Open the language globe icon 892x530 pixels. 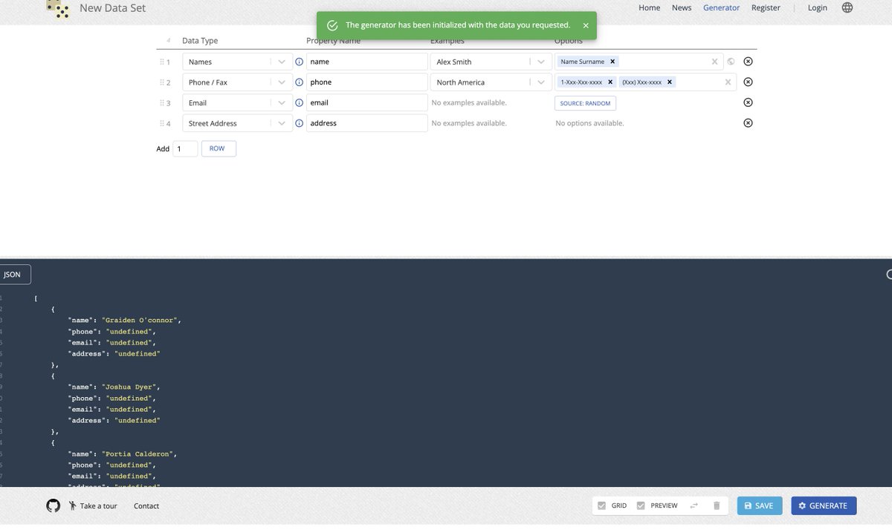pyautogui.click(x=847, y=7)
